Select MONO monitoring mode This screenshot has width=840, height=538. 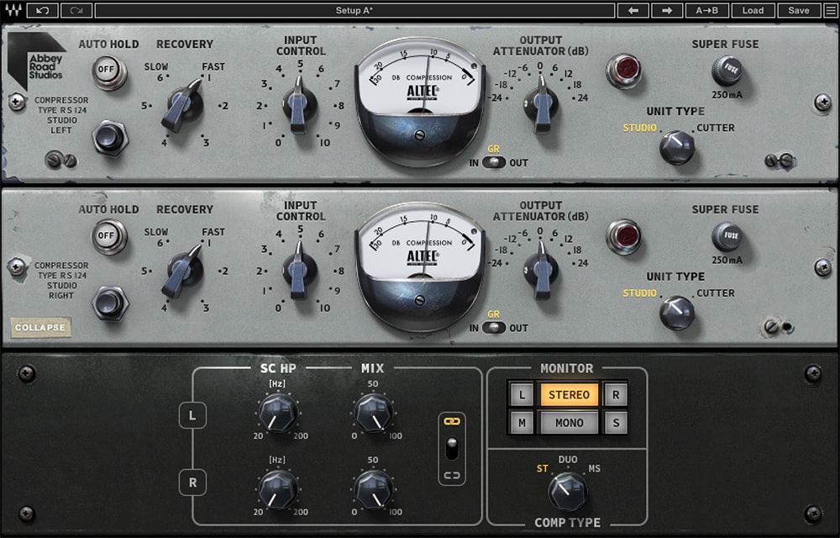(x=568, y=423)
